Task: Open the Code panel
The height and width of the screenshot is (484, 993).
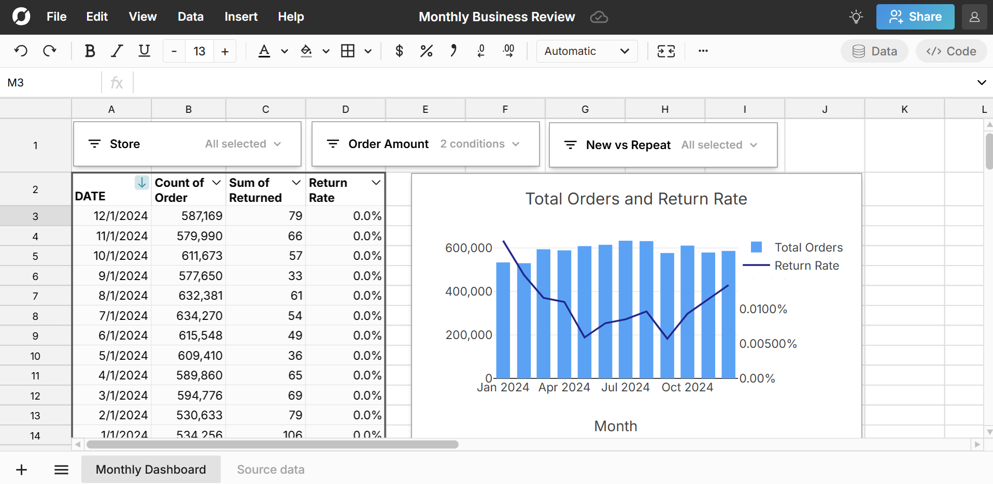Action: point(951,51)
